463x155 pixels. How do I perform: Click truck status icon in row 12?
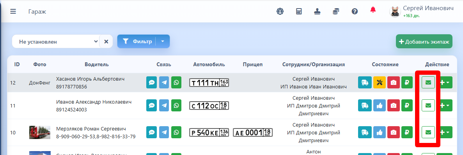coord(365,83)
